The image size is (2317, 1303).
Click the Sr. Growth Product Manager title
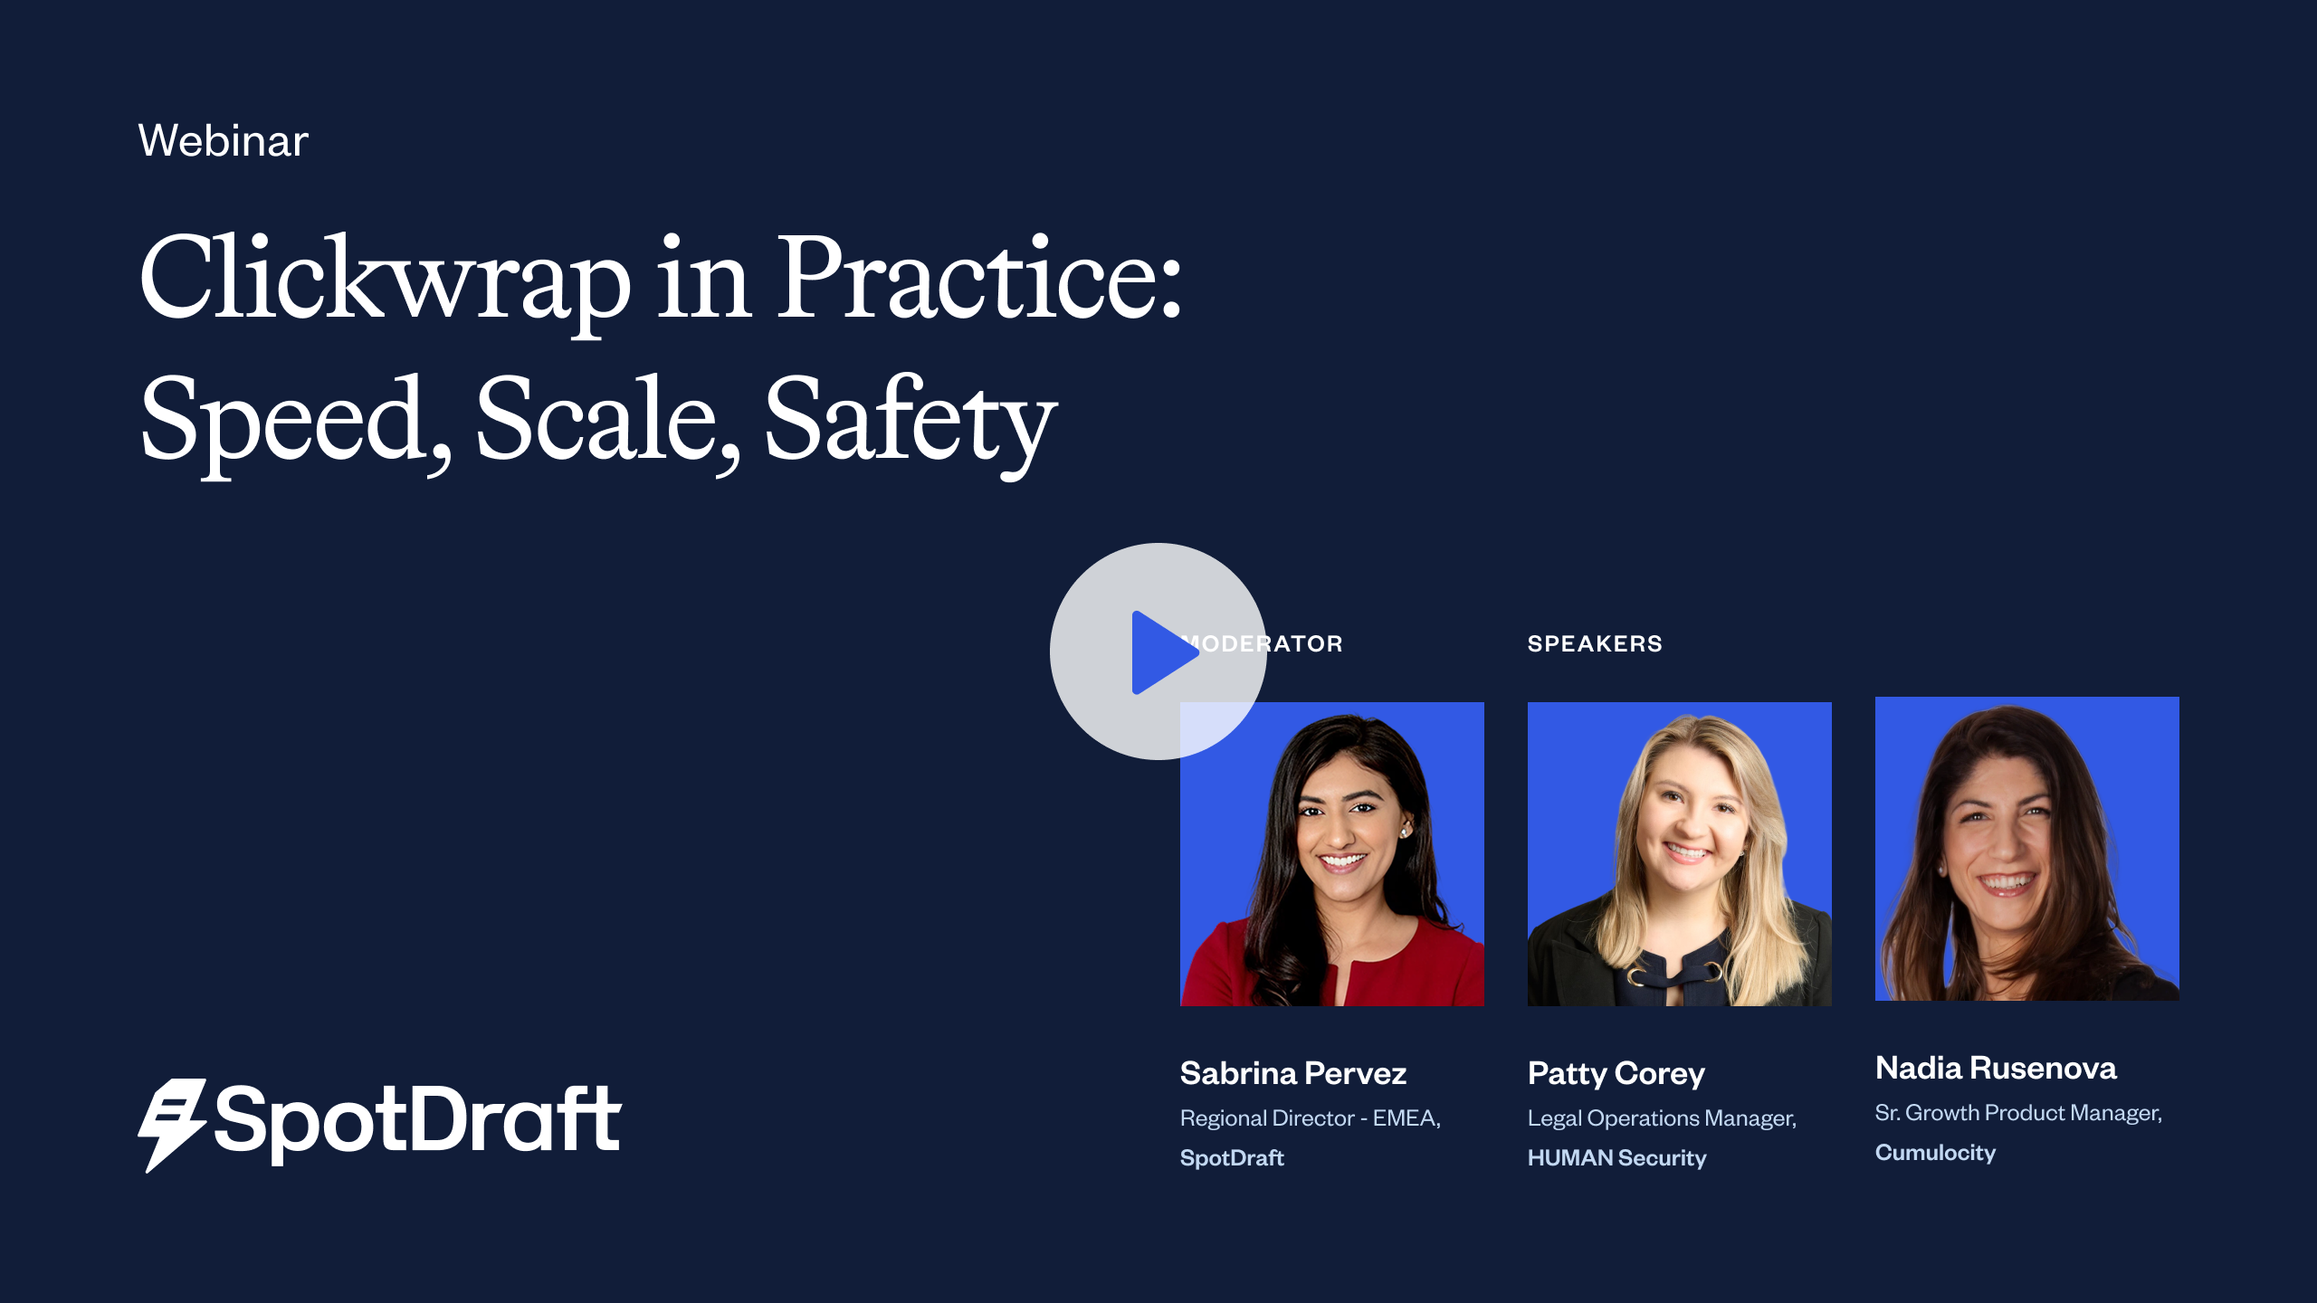click(x=2017, y=1113)
